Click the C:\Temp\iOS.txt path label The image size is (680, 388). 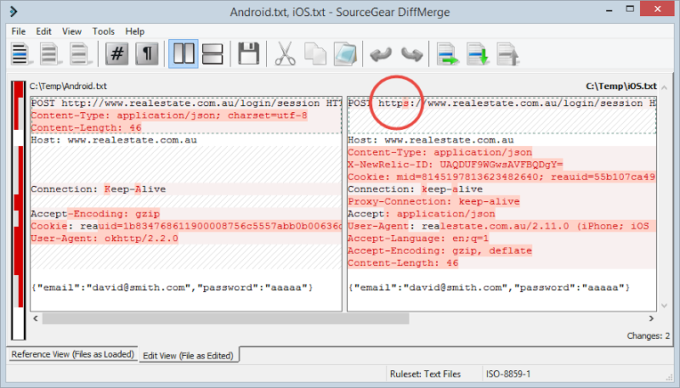point(621,86)
